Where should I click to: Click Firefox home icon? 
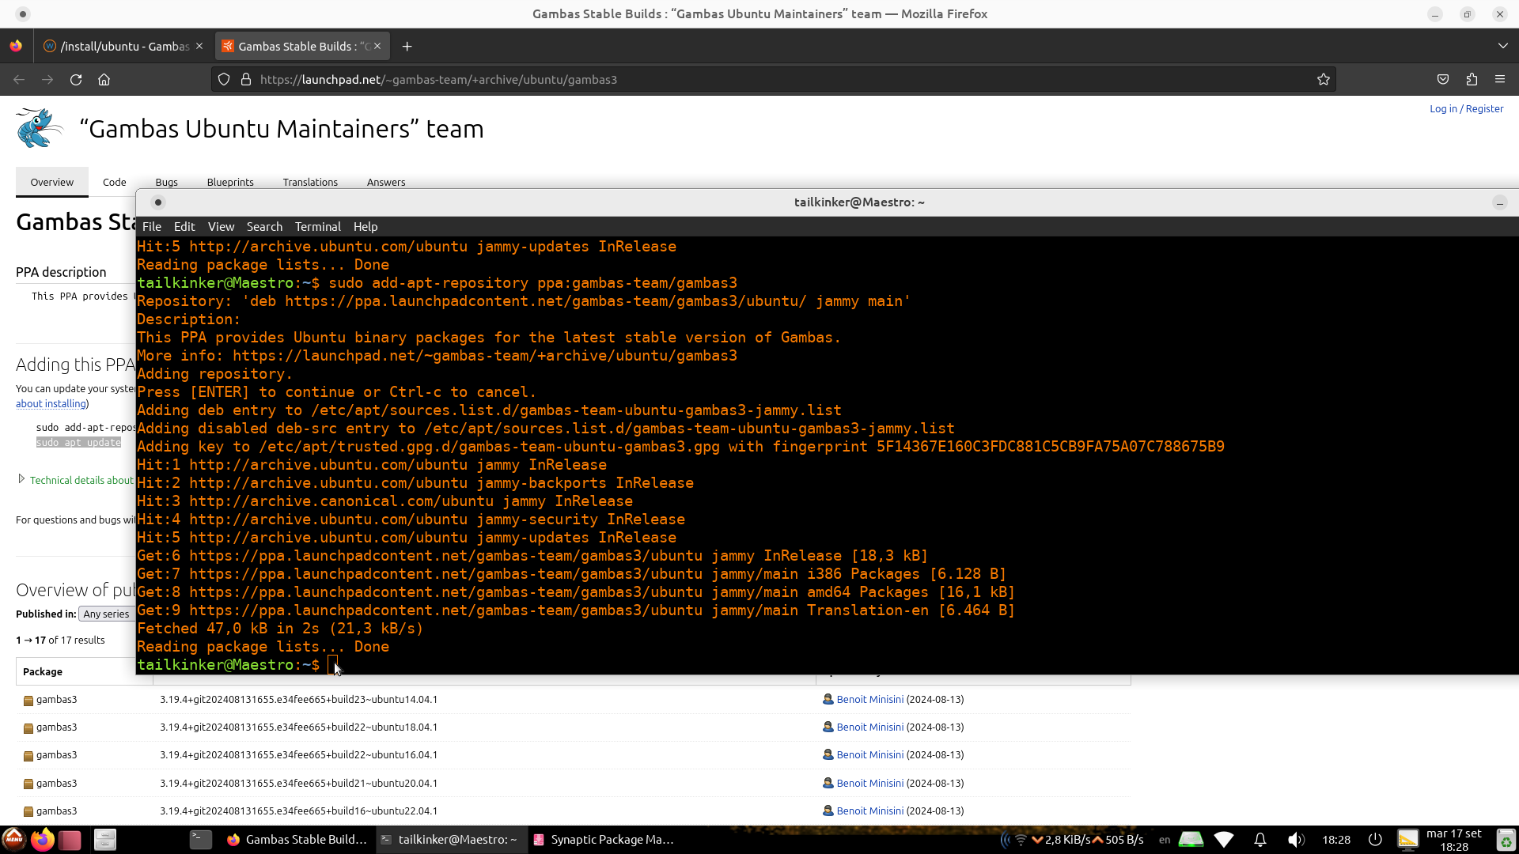tap(104, 79)
